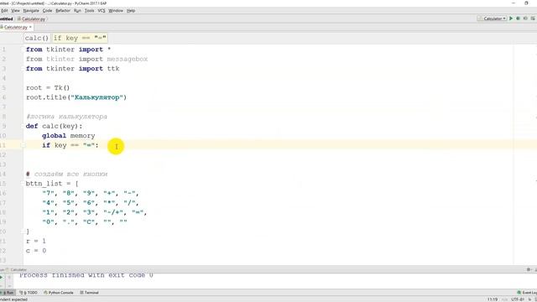Click 'from tkinter import *' on line 1

pyautogui.click(x=69, y=49)
